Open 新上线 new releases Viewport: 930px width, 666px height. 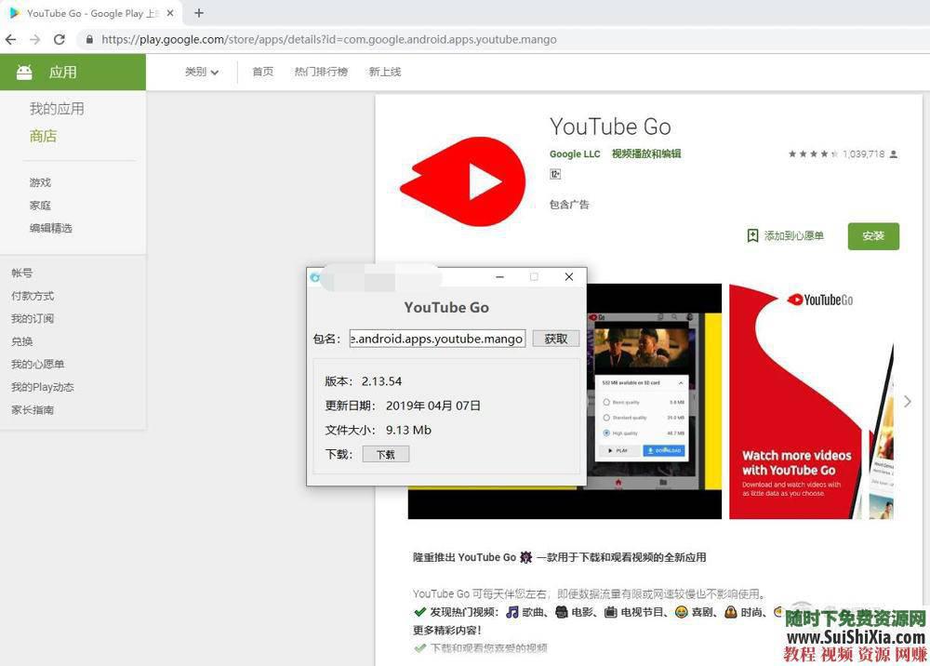point(385,72)
